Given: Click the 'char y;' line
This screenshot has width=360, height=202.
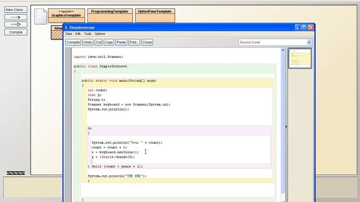Looking at the screenshot, I should (94, 95).
